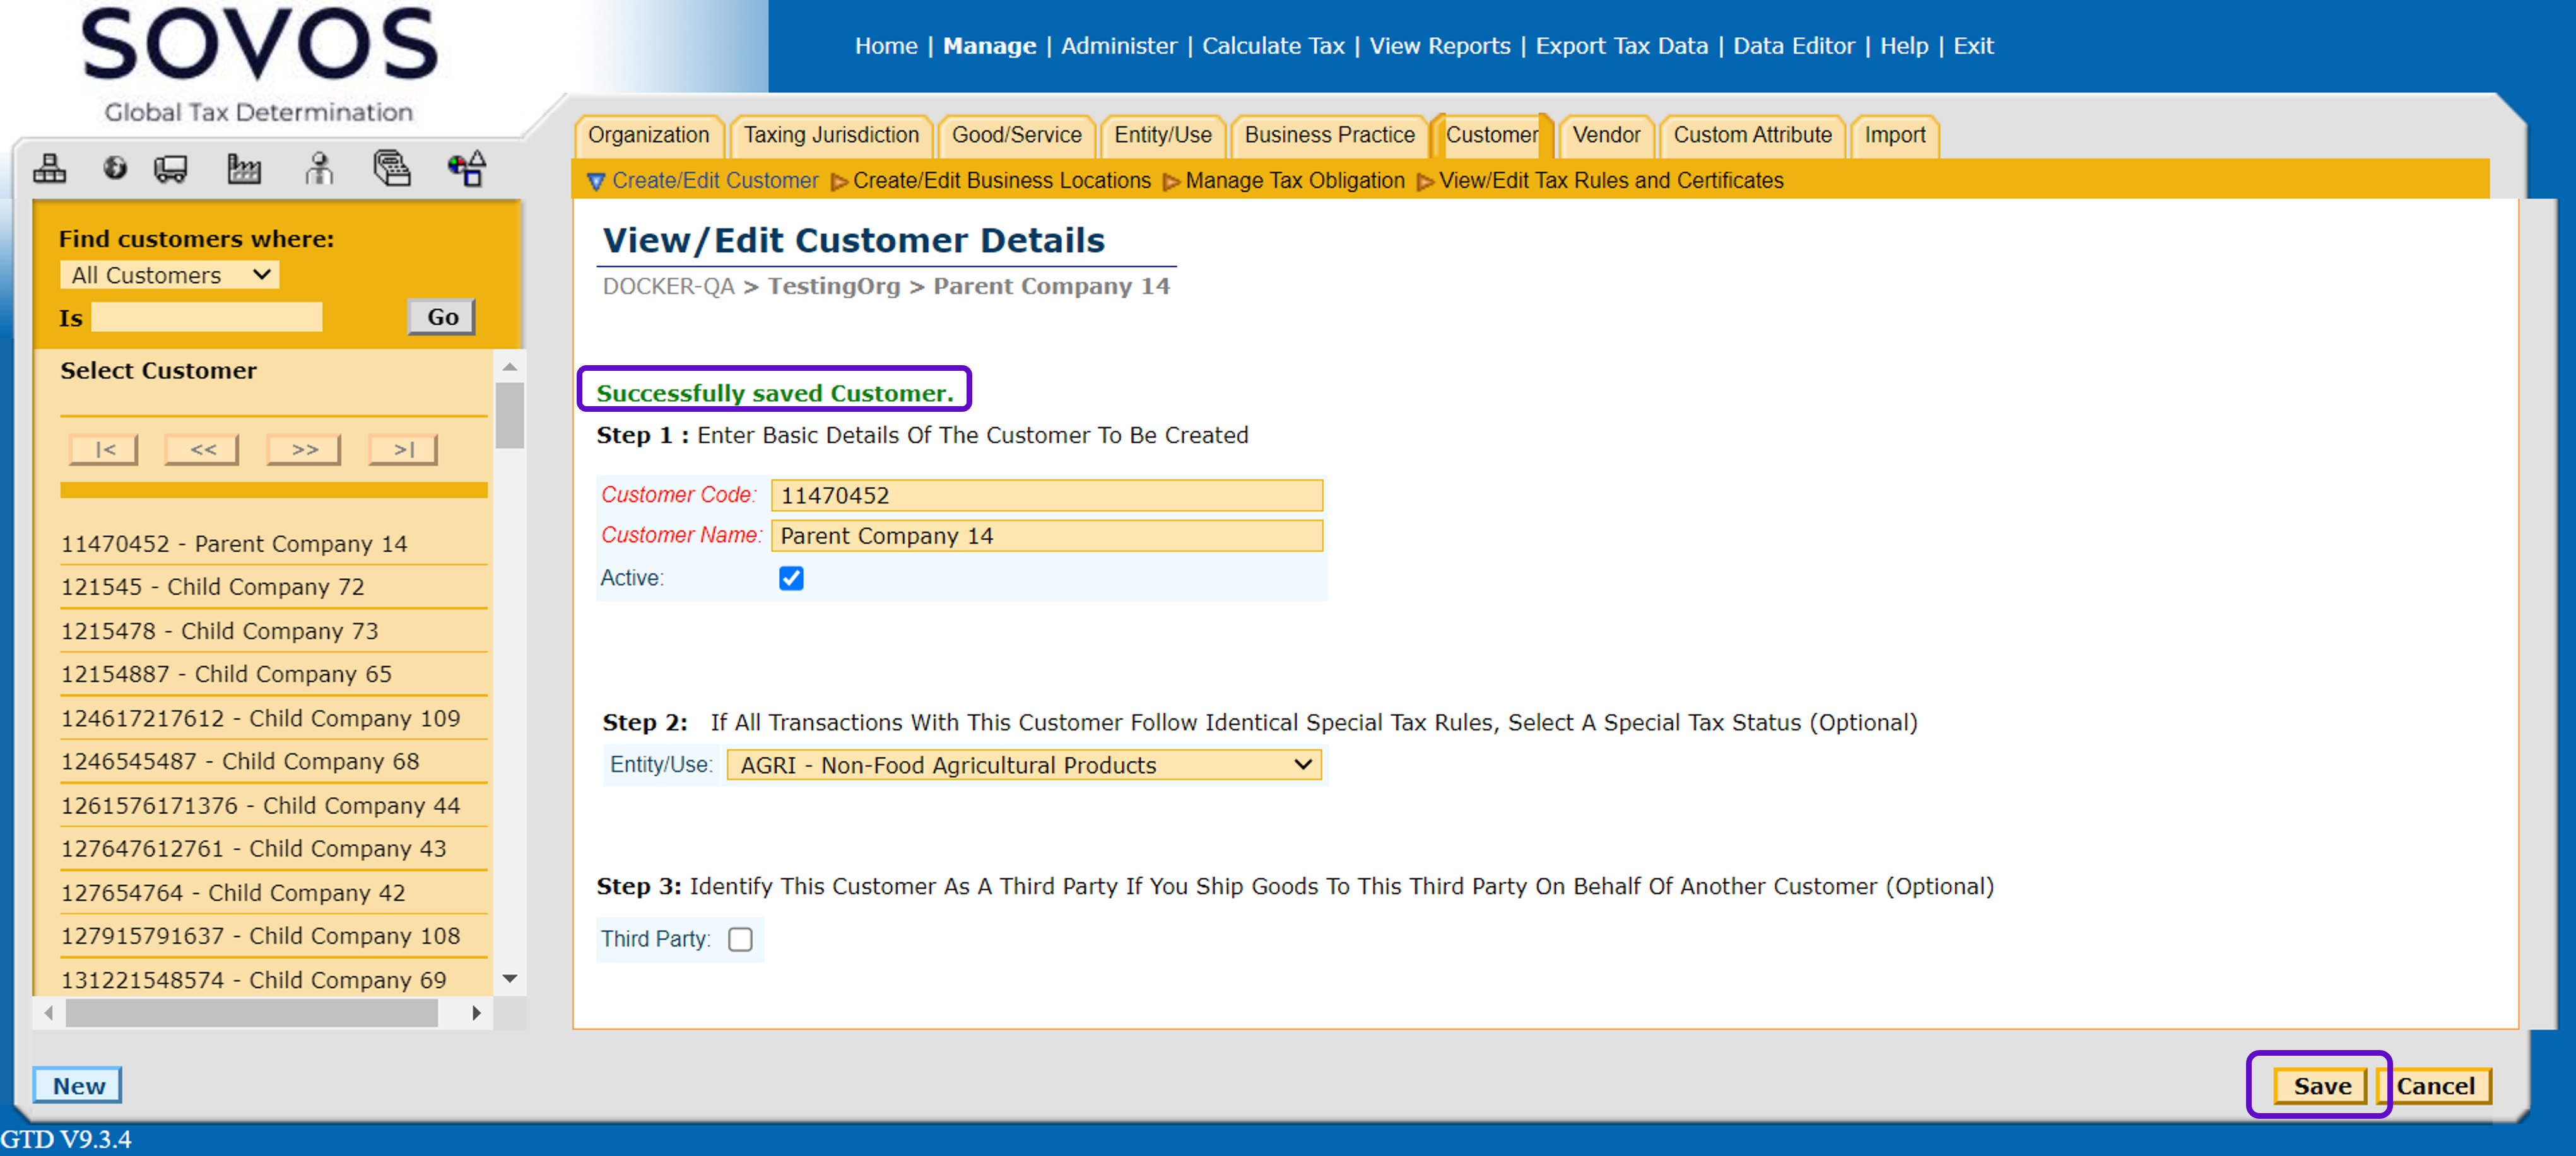The width and height of the screenshot is (2576, 1156).
Task: Expand Create/Edit Business Locations step
Action: (x=1001, y=181)
